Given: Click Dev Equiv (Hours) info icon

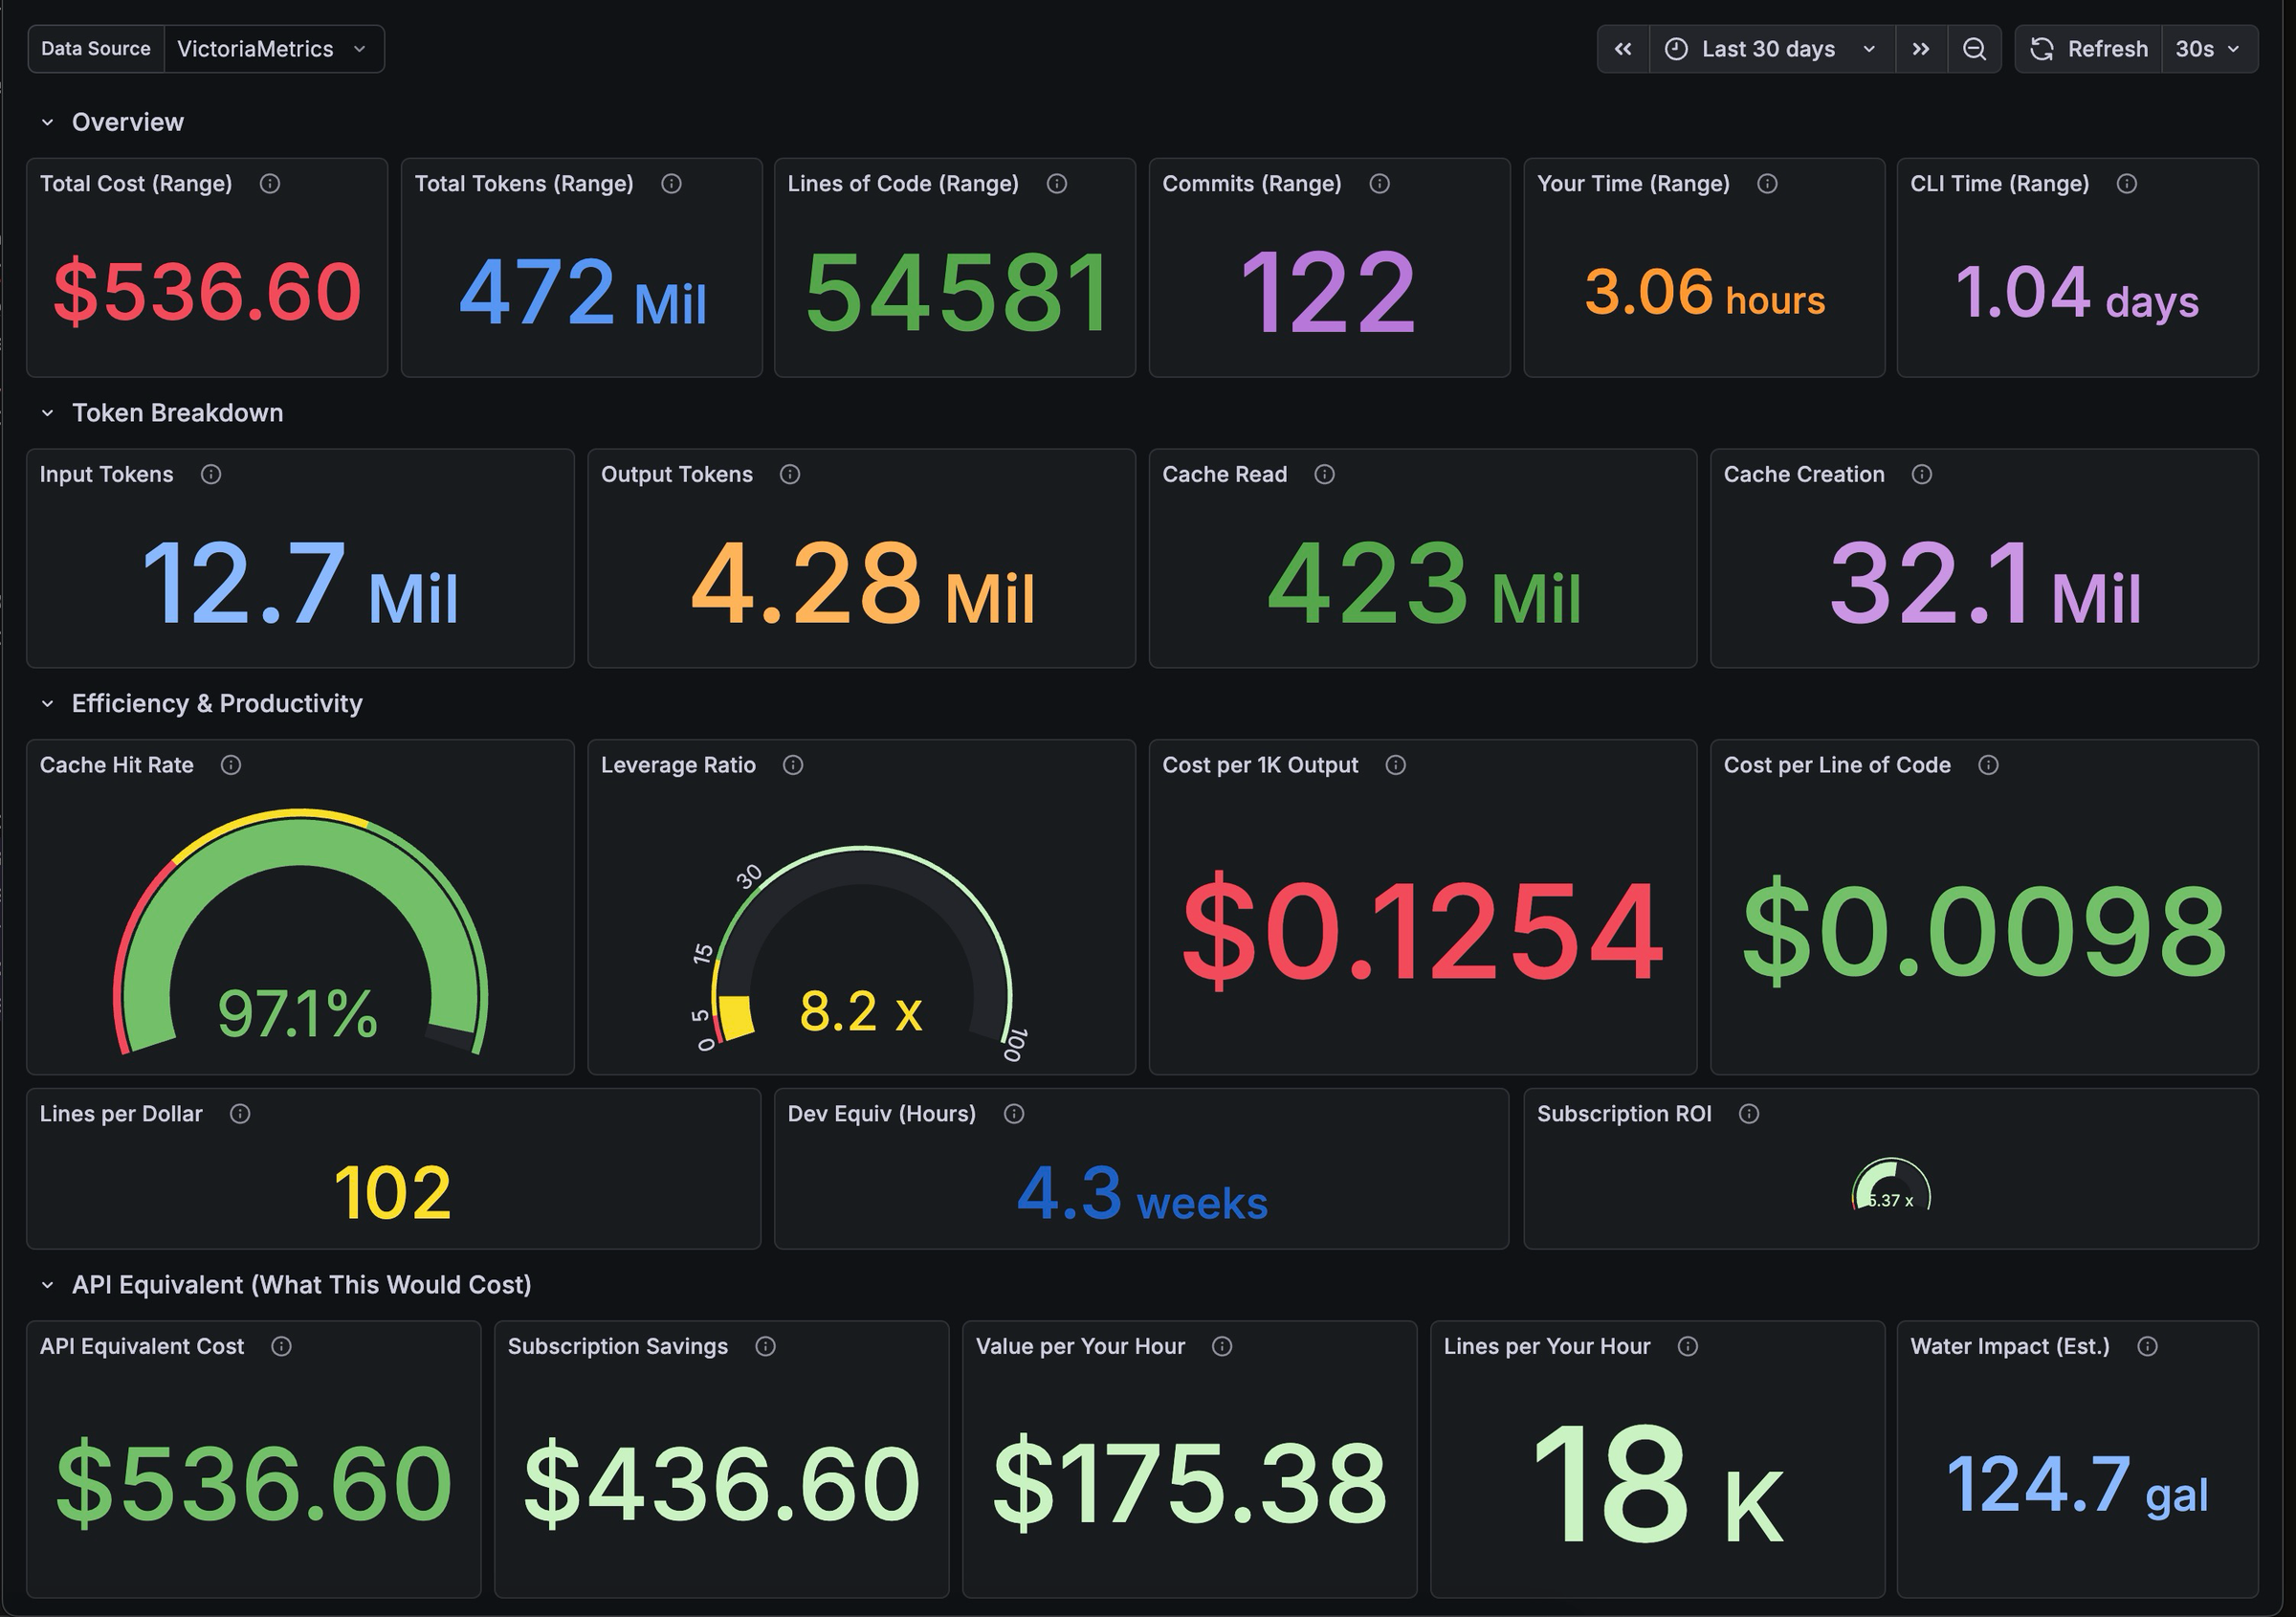Looking at the screenshot, I should point(1014,1115).
